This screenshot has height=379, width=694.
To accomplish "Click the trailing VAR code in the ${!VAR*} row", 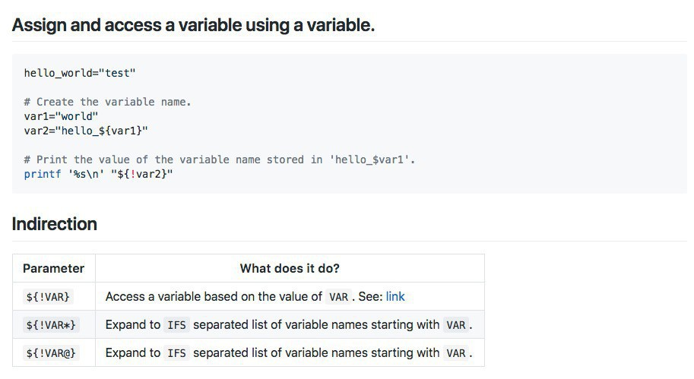I will click(x=456, y=325).
